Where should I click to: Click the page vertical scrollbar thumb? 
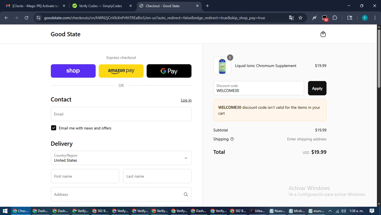tap(379, 59)
